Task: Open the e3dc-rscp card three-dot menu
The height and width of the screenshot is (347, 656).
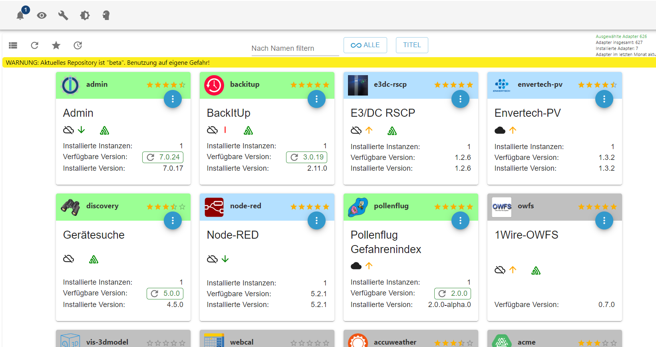Action: 460,99
